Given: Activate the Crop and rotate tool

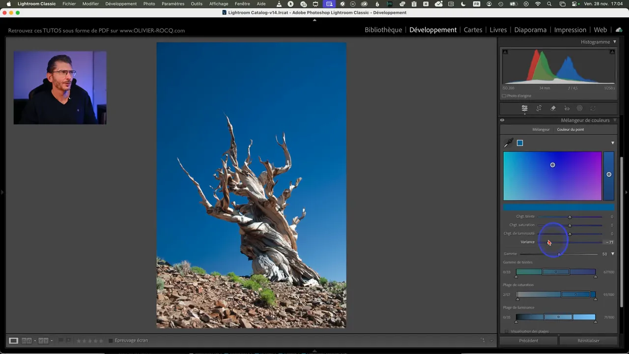Looking at the screenshot, I should coord(539,108).
